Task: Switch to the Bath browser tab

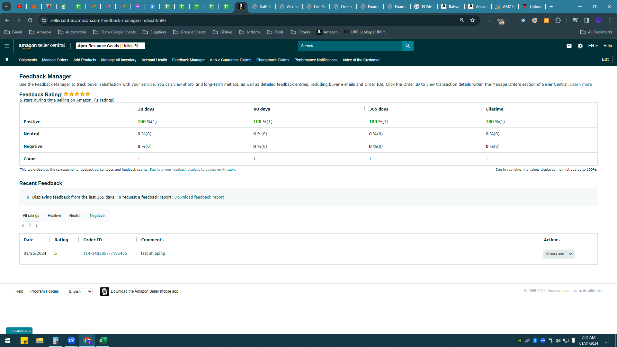Action: (263, 6)
